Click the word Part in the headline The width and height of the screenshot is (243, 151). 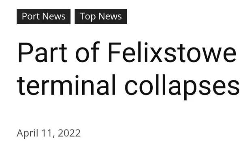click(43, 52)
